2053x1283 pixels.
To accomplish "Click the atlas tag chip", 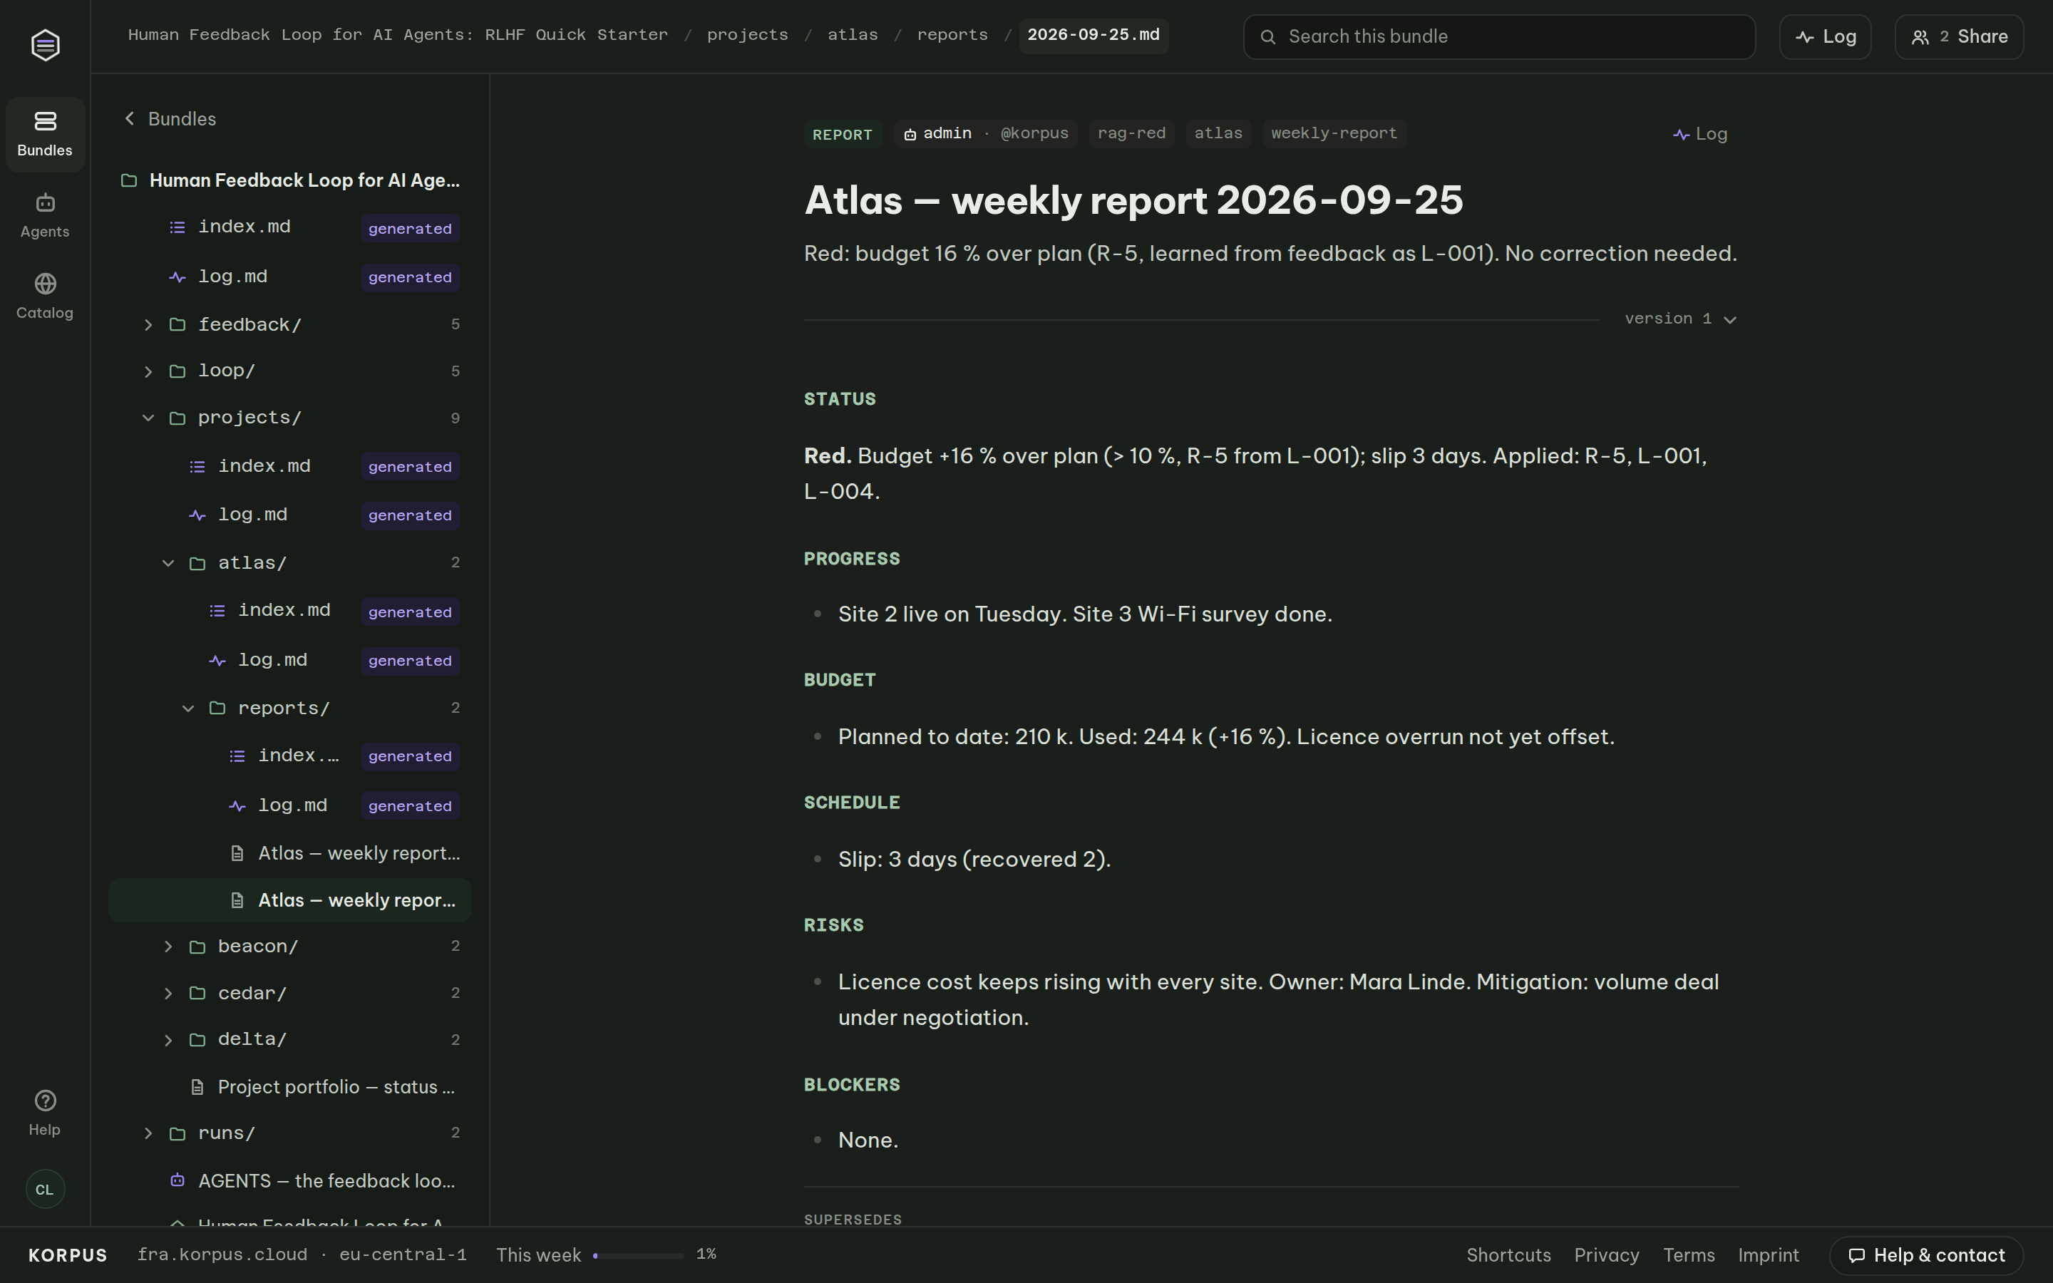I will click(x=1218, y=134).
